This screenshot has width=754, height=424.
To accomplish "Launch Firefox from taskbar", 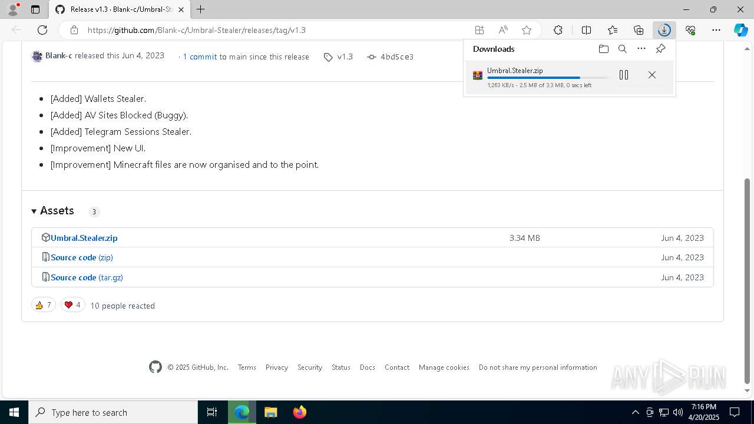I will tap(300, 412).
